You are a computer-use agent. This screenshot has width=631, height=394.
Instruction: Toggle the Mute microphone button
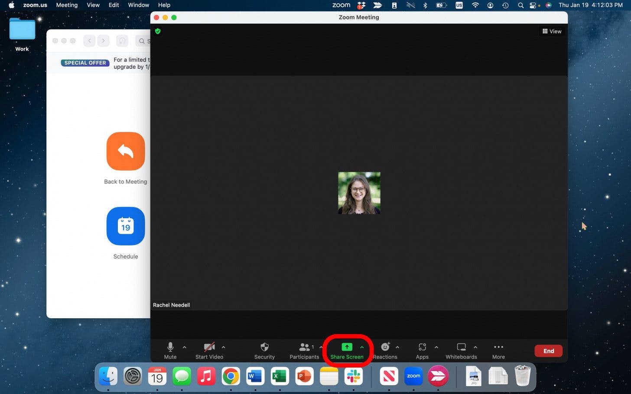click(x=170, y=347)
